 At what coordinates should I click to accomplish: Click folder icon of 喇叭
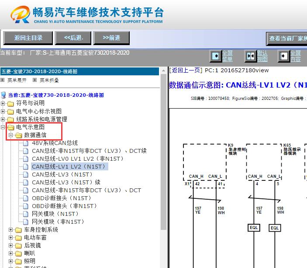18,254
